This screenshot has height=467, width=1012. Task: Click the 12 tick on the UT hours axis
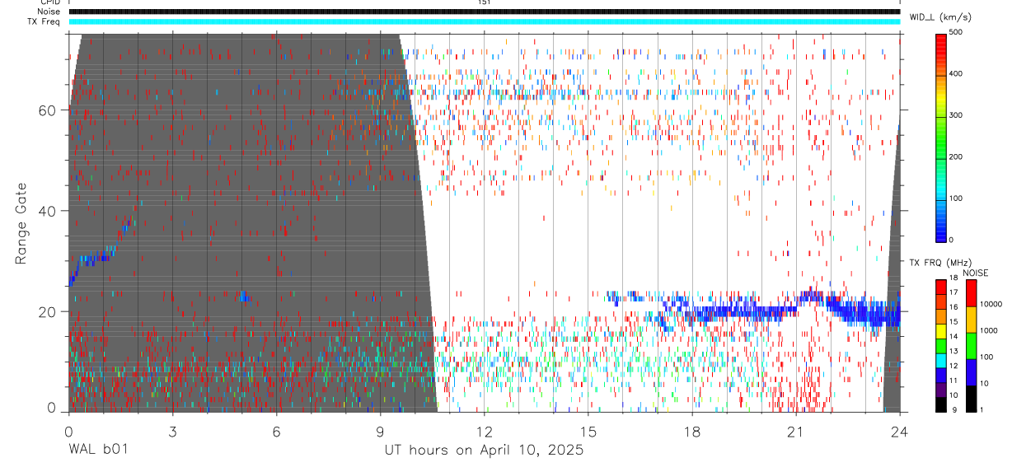[484, 430]
